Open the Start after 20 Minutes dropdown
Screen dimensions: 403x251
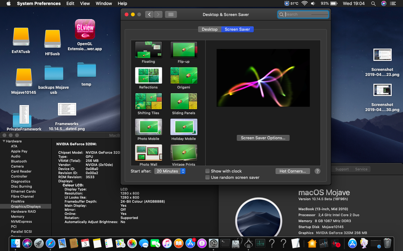click(170, 171)
